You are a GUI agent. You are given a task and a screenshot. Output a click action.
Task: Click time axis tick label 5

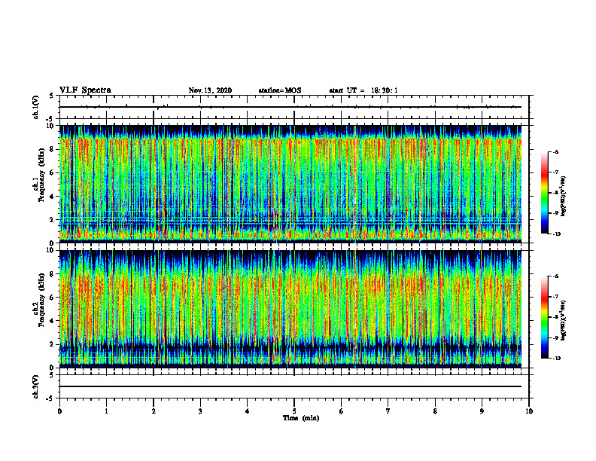tap(294, 411)
